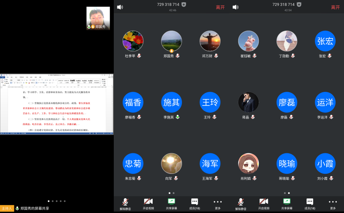Leave the meeting from the right panel
The image size is (344, 213).
[336, 8]
